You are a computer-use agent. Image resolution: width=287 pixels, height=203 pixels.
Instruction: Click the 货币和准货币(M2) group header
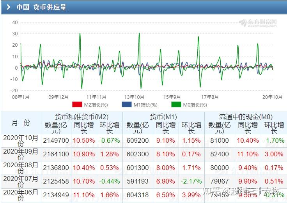click(82, 117)
